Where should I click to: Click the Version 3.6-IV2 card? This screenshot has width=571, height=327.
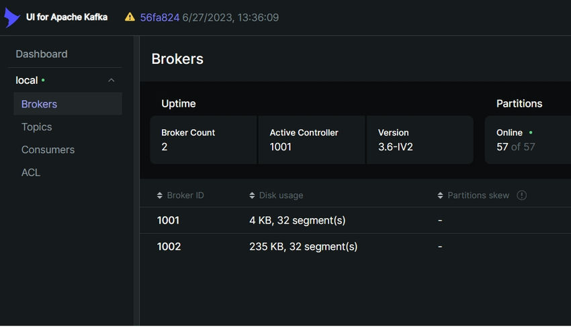pyautogui.click(x=420, y=140)
